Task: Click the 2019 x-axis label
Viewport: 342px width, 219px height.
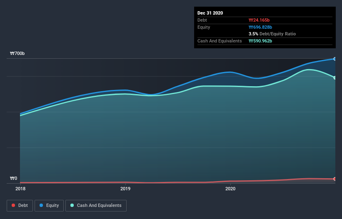Action: pos(125,189)
